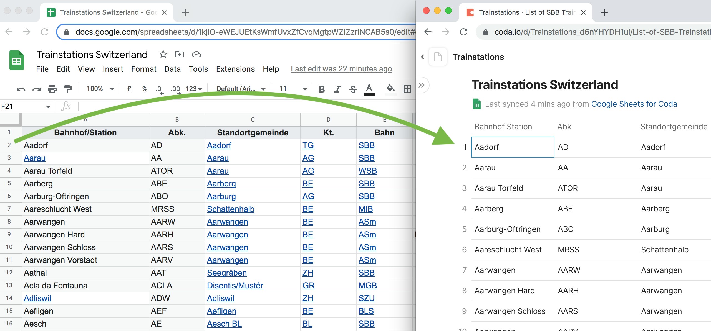Open the text color picker
Image resolution: width=711 pixels, height=331 pixels.
tap(369, 89)
